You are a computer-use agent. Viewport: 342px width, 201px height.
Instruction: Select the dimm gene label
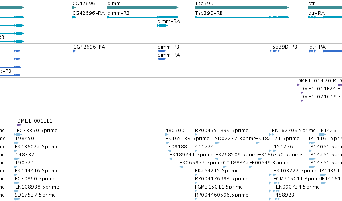114,4
